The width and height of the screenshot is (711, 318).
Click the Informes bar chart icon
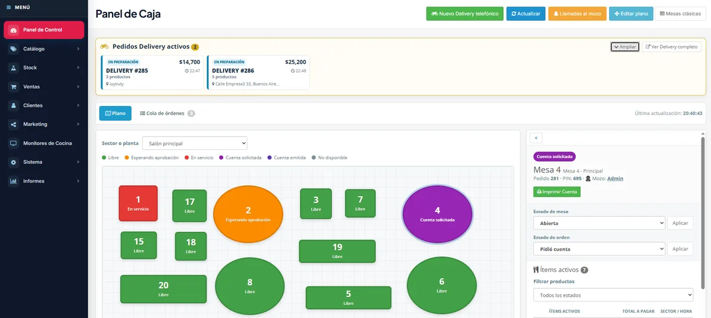(x=13, y=181)
